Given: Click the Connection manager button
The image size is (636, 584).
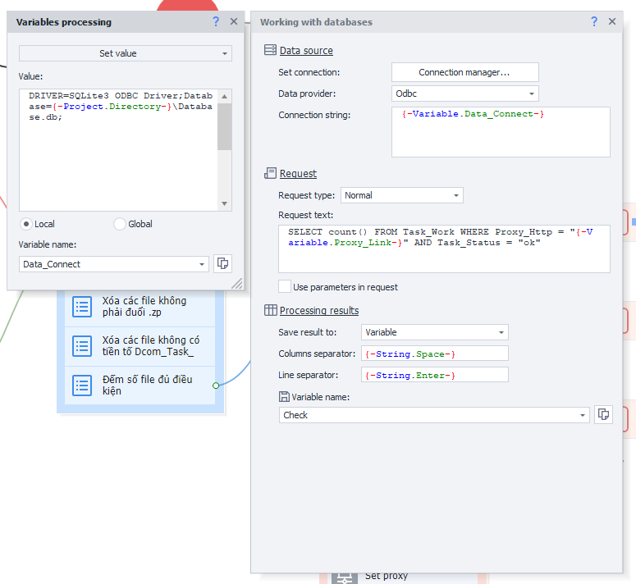Looking at the screenshot, I should pos(464,72).
